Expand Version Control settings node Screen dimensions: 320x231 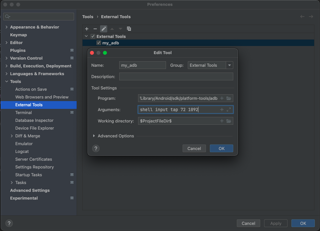click(x=6, y=58)
